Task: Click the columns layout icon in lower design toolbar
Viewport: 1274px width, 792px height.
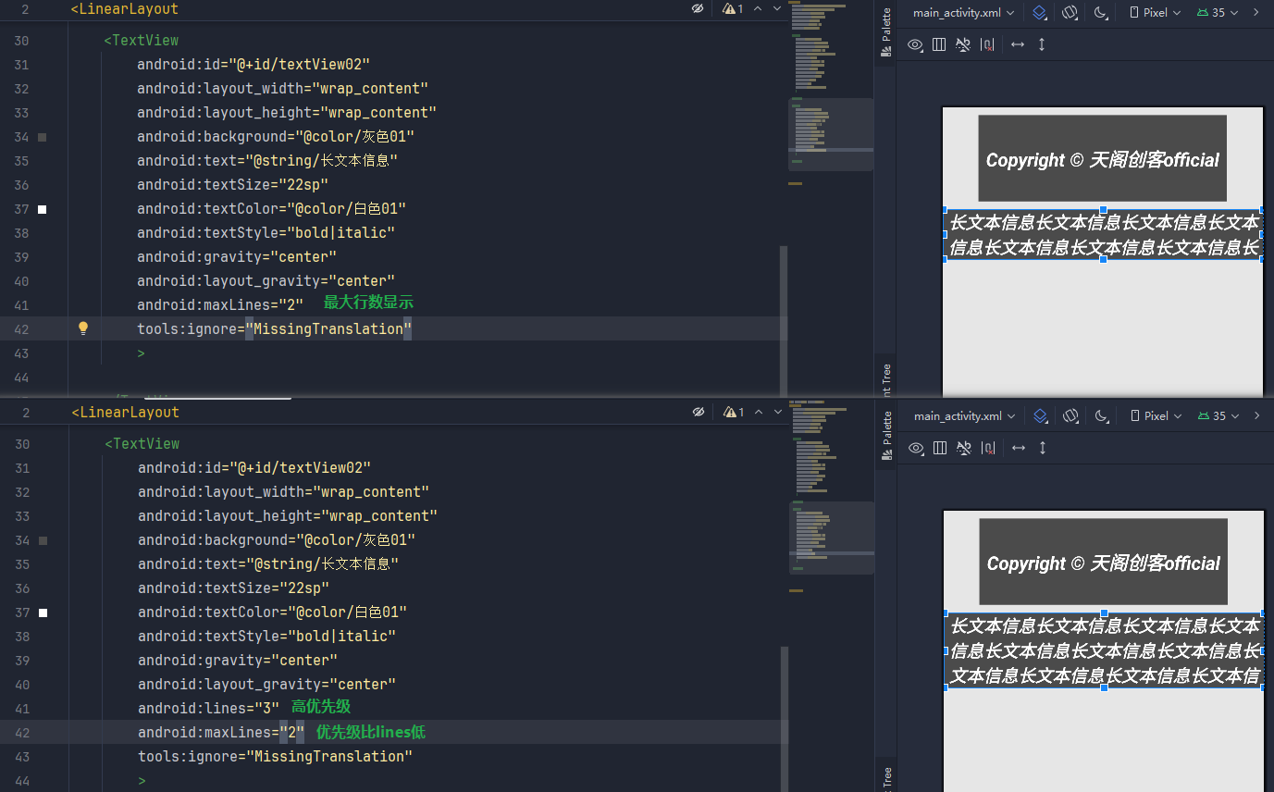Action: (x=940, y=448)
